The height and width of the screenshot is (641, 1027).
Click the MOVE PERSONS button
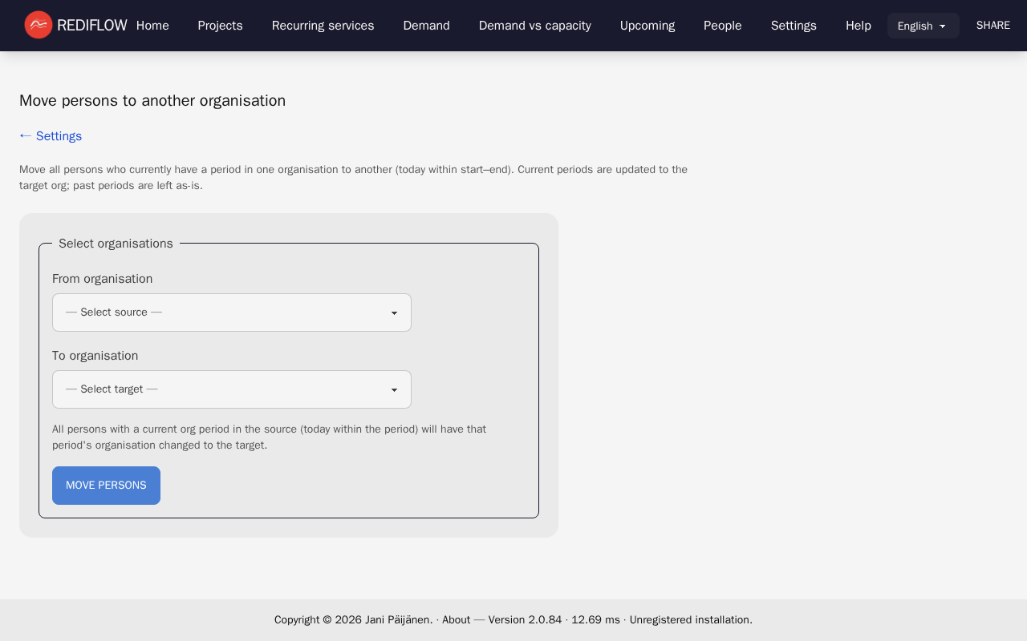click(106, 485)
